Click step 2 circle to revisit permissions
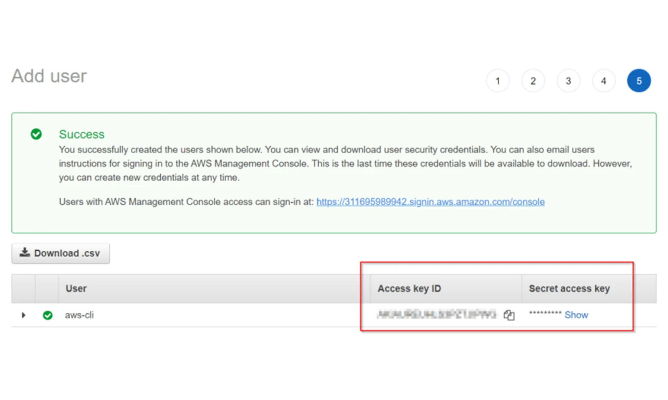668x400 pixels. coord(533,80)
